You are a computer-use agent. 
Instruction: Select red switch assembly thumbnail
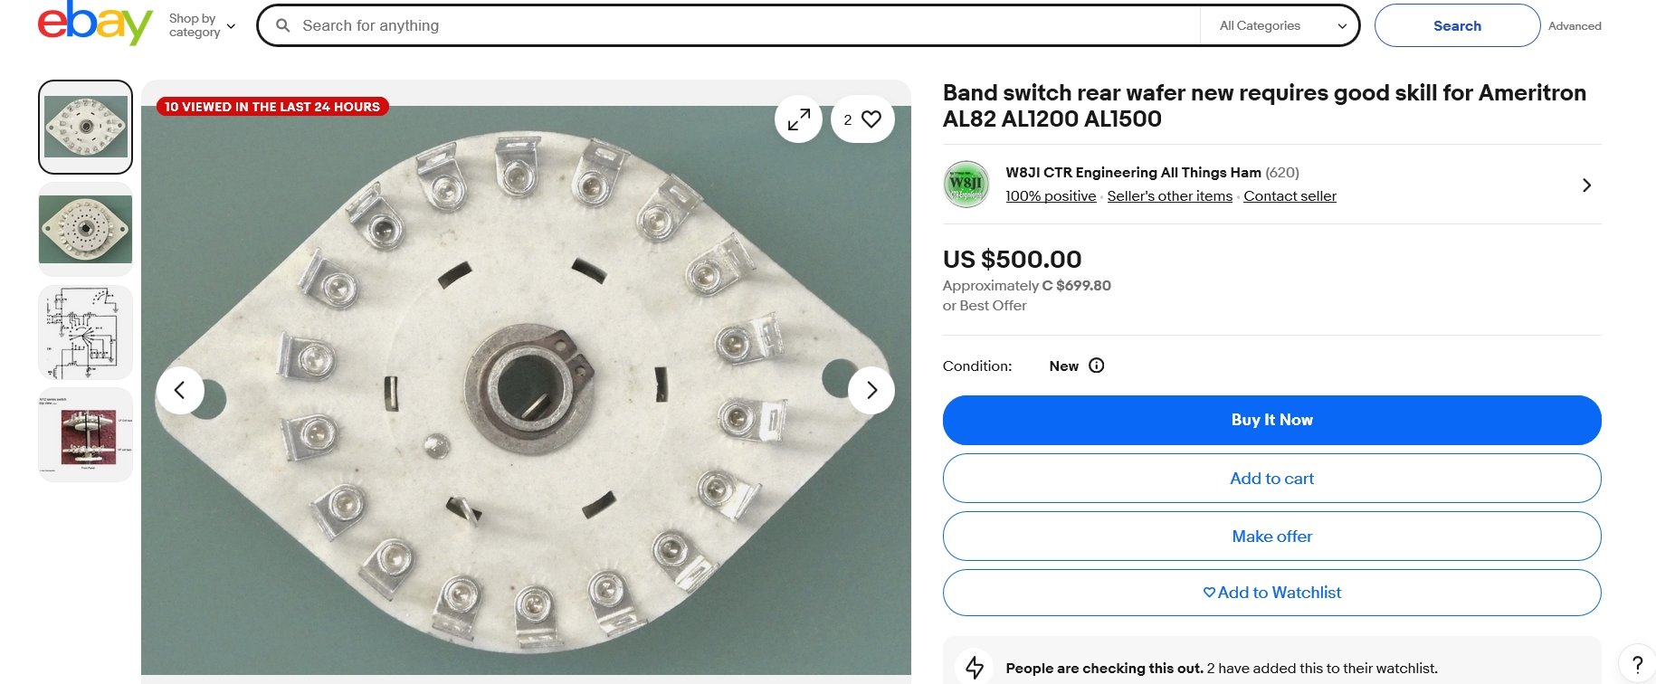coord(85,434)
